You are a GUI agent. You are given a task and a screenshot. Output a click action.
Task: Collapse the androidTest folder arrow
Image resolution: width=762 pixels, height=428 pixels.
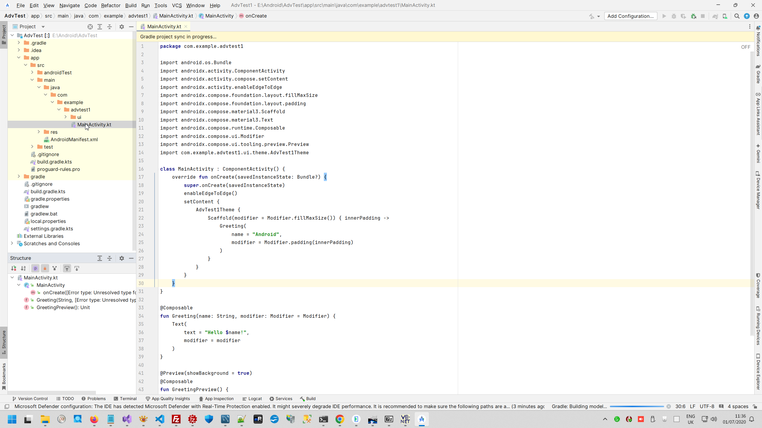[x=32, y=72]
